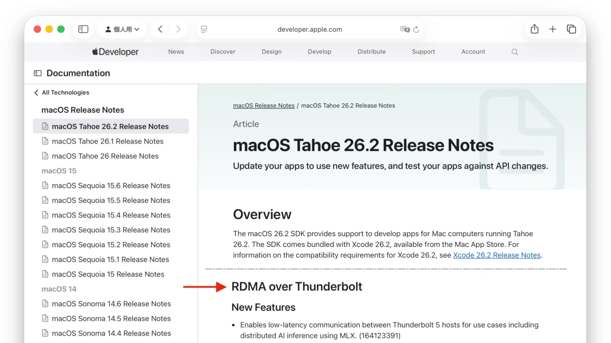Toggle the Documentation sidebar panel icon
The width and height of the screenshot is (611, 343).
click(x=37, y=73)
